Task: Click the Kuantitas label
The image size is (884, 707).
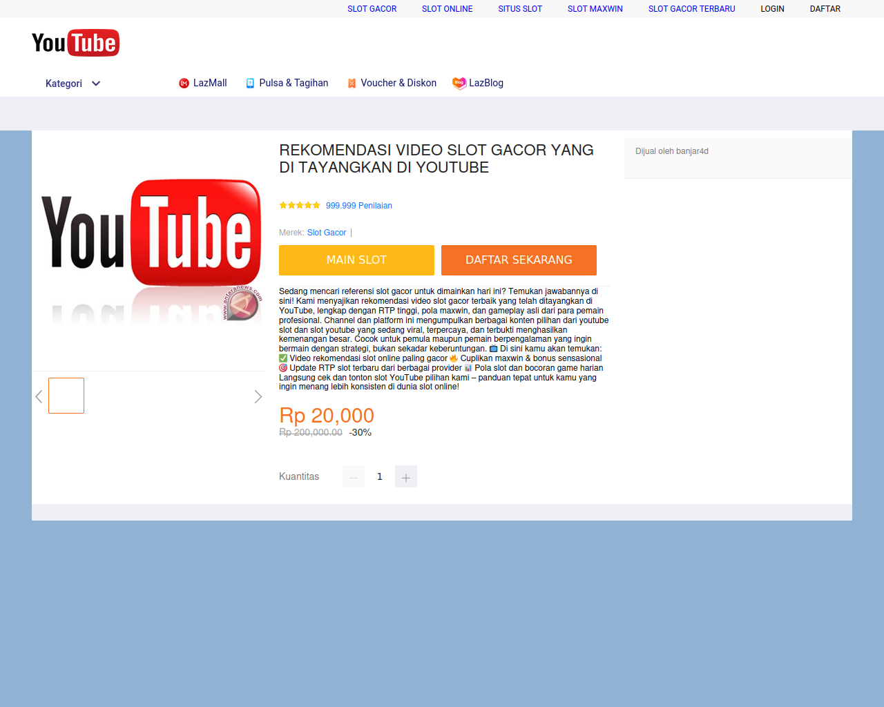Action: [x=299, y=476]
